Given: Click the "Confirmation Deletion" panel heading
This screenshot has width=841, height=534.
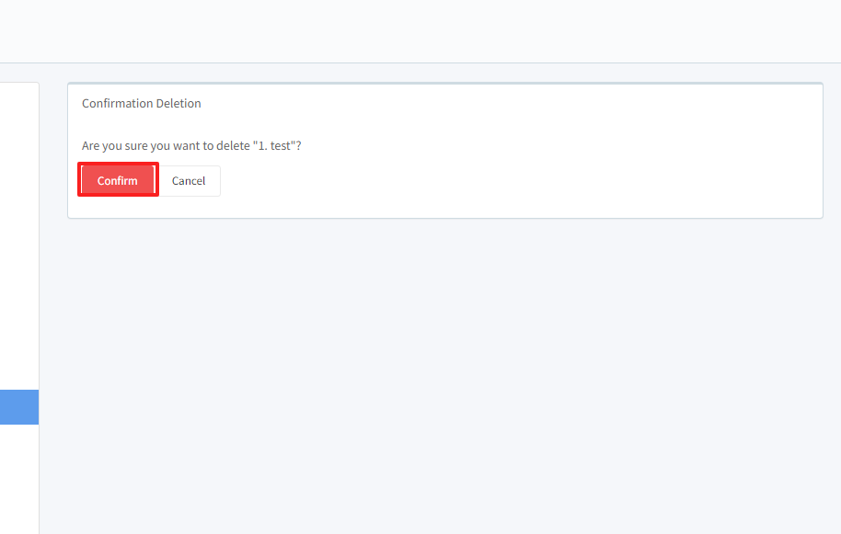Looking at the screenshot, I should tap(142, 104).
